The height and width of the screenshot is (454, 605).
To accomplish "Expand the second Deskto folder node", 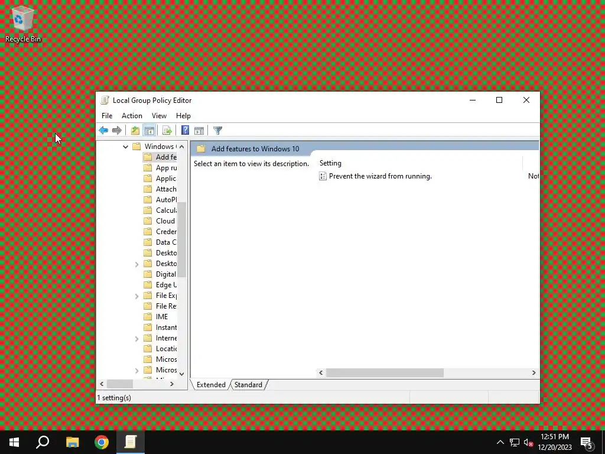I will [x=136, y=264].
